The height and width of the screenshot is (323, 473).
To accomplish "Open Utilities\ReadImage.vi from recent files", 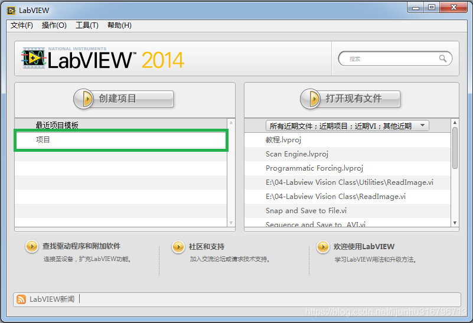I will click(x=347, y=182).
